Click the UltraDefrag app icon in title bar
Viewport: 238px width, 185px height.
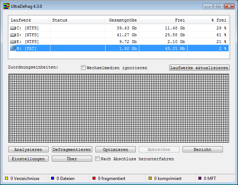click(x=6, y=6)
